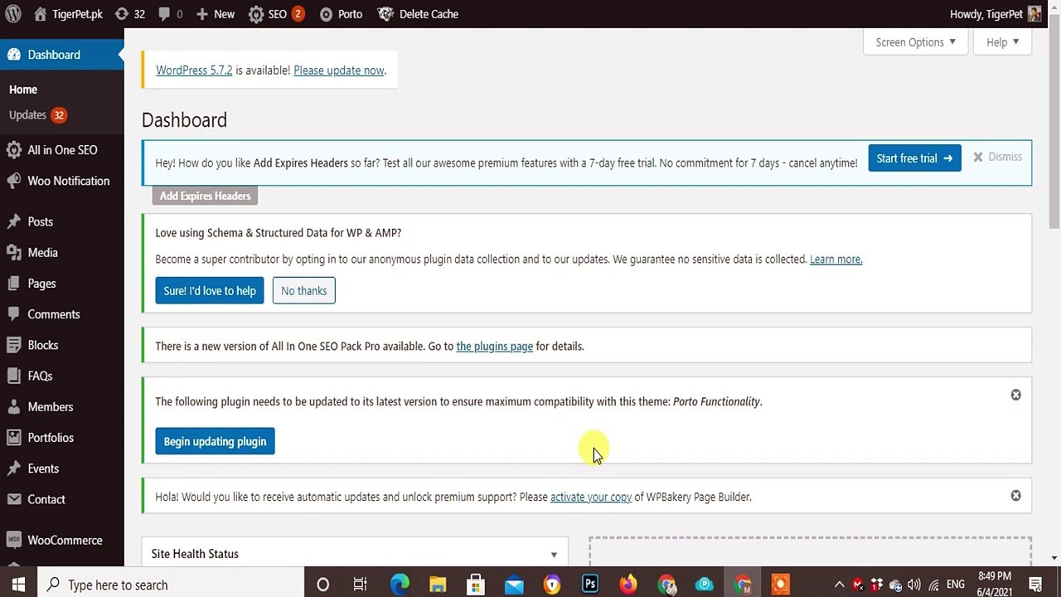Click the plus New content item
Viewport: 1061px width, 597px height.
216,14
